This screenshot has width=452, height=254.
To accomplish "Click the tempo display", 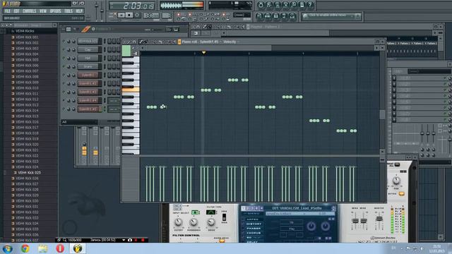I will [x=151, y=16].
